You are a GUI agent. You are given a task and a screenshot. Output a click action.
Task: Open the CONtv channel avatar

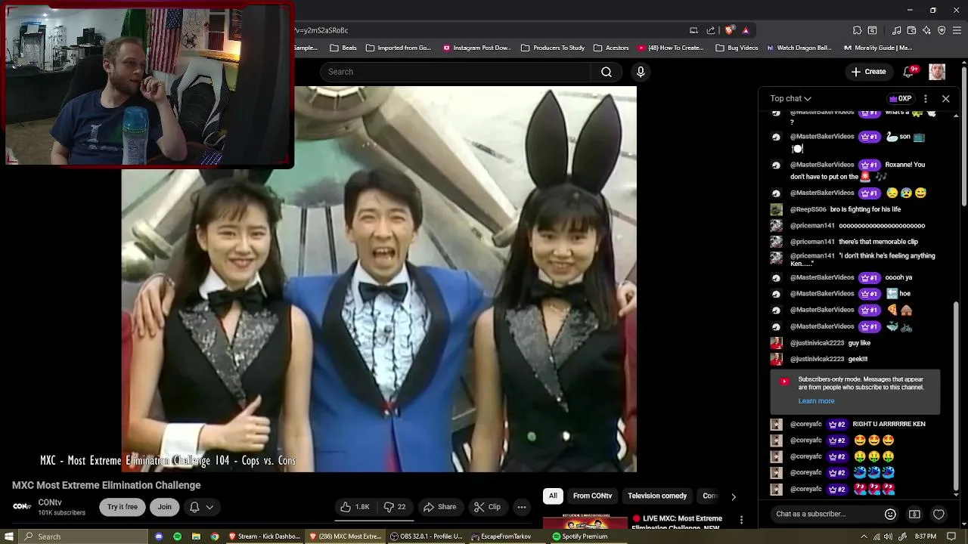[22, 507]
